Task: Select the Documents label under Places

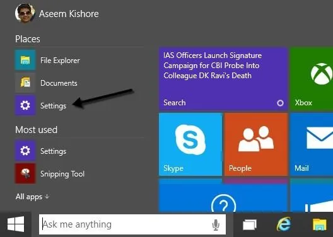Action: pos(59,83)
